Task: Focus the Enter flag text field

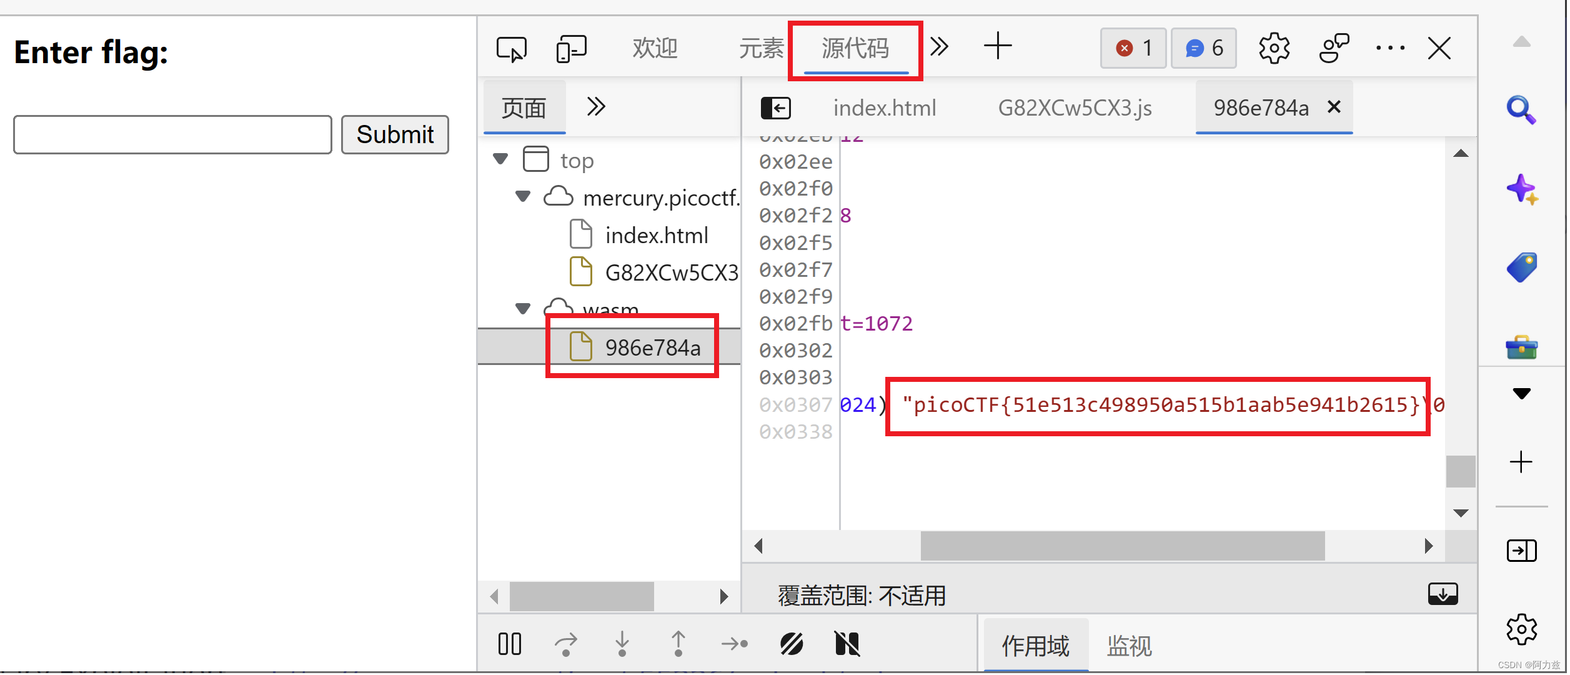Action: [x=172, y=134]
